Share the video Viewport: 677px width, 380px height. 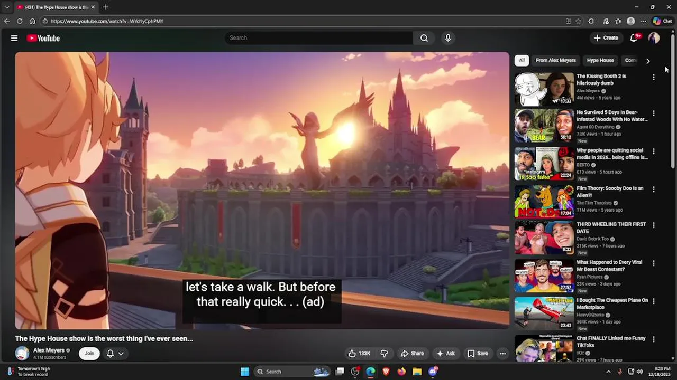[x=412, y=354]
